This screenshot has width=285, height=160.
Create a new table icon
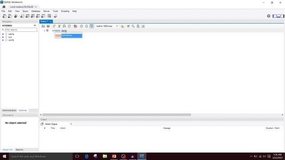[28, 16]
